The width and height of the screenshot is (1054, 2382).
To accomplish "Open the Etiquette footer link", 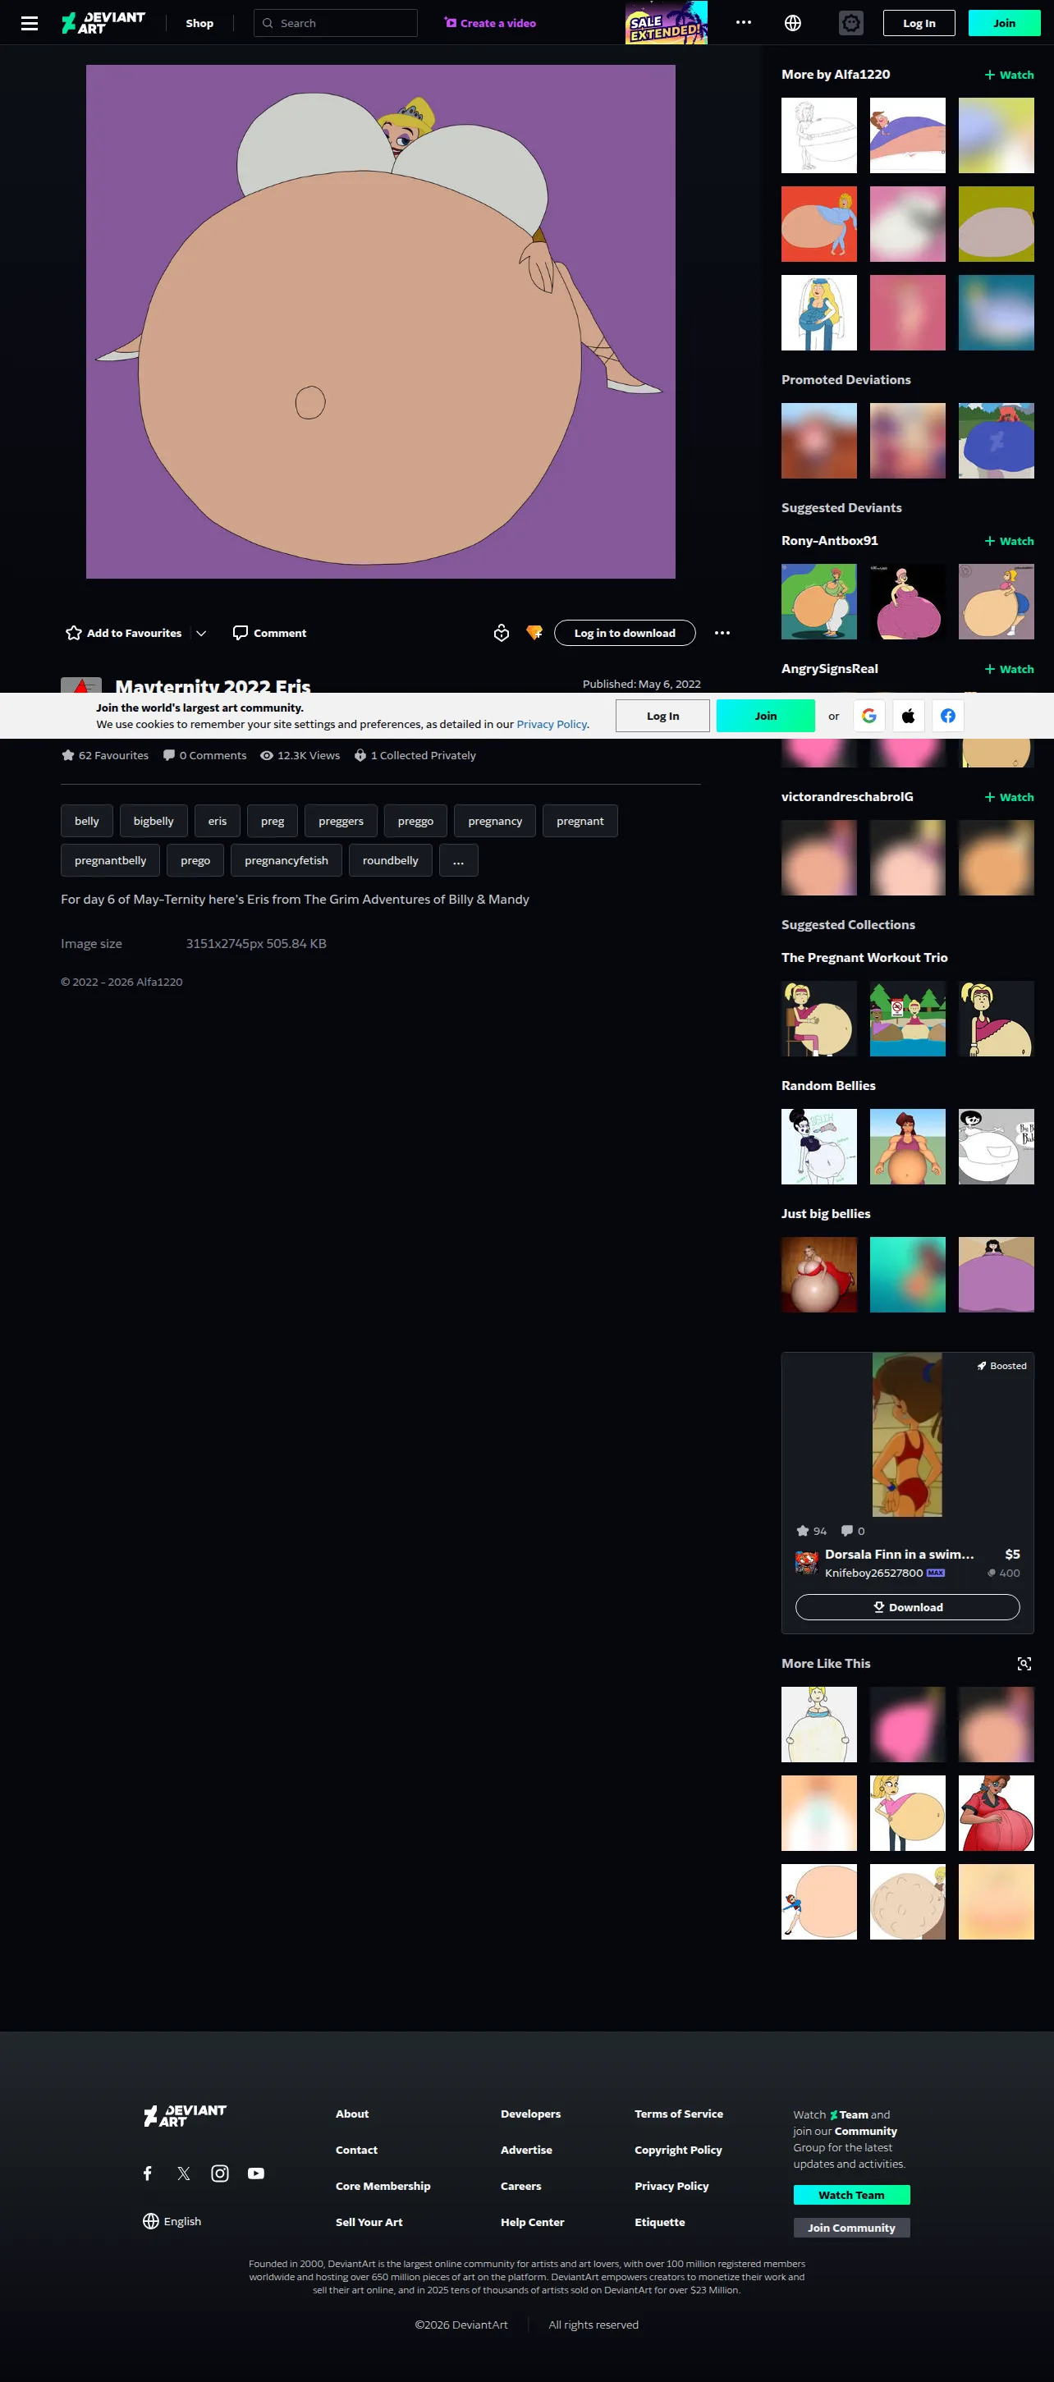I will [x=660, y=2222].
